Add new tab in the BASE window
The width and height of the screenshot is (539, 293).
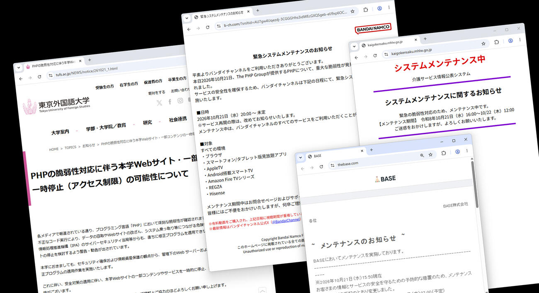[x=371, y=150]
